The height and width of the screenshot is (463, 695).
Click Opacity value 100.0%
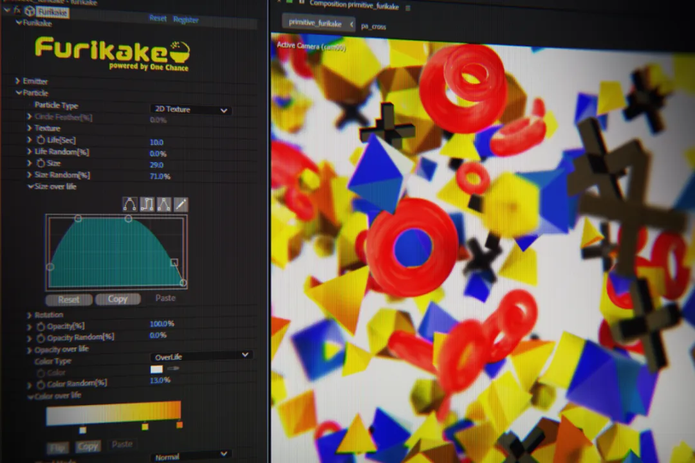pyautogui.click(x=162, y=324)
